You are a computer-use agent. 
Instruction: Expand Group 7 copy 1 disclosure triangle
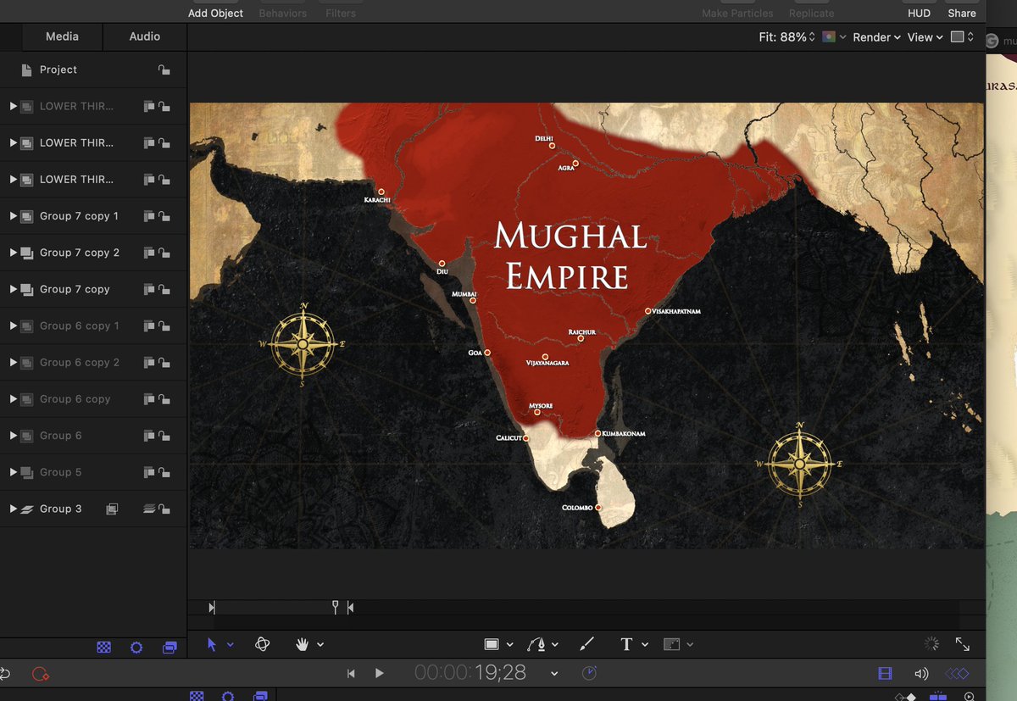click(13, 216)
